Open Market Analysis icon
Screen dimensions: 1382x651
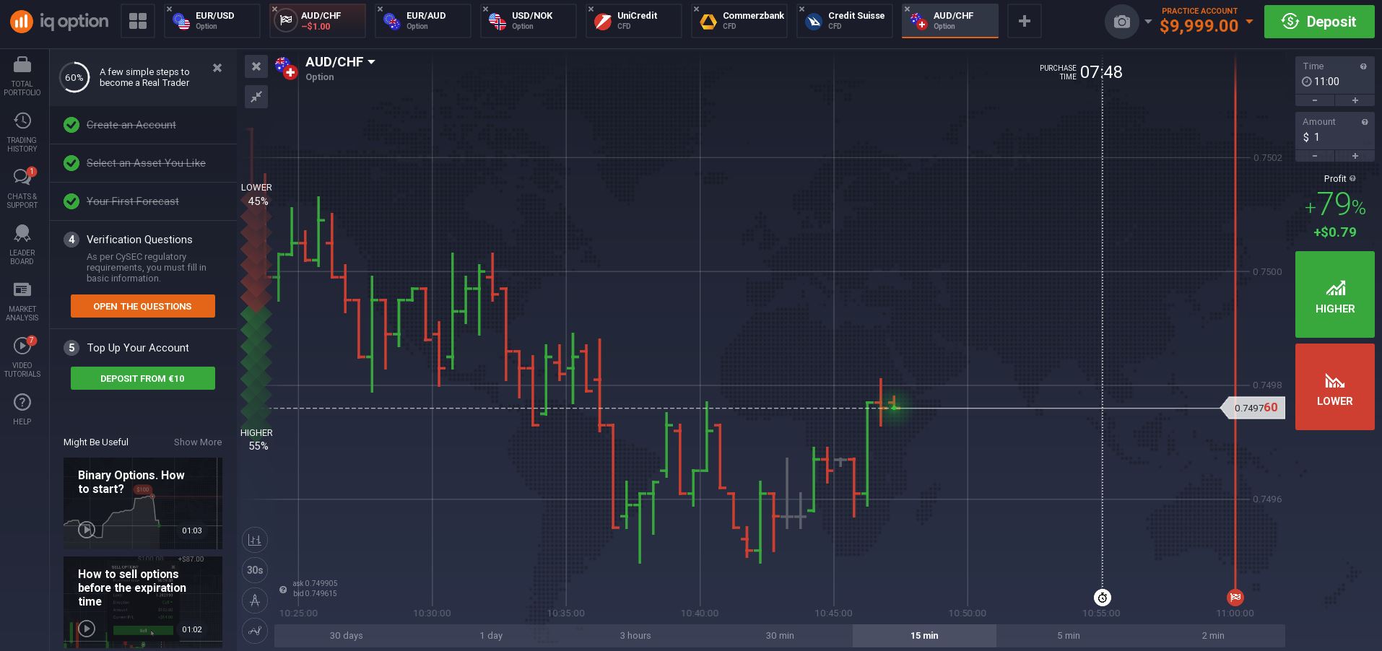[x=22, y=289]
